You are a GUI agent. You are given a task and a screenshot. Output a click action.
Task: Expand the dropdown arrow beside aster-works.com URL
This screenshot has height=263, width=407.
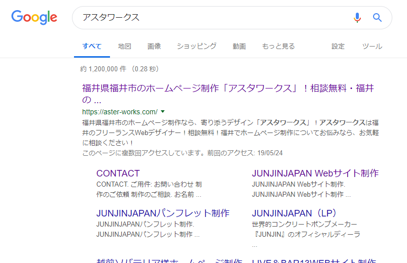click(x=163, y=112)
